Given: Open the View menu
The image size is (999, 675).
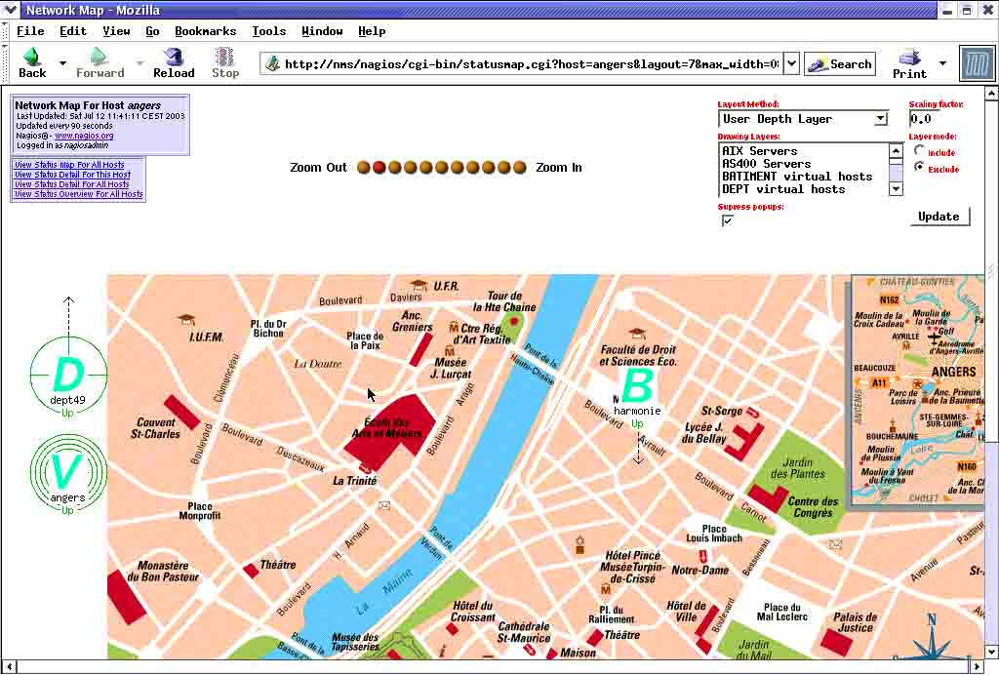Looking at the screenshot, I should (x=116, y=31).
